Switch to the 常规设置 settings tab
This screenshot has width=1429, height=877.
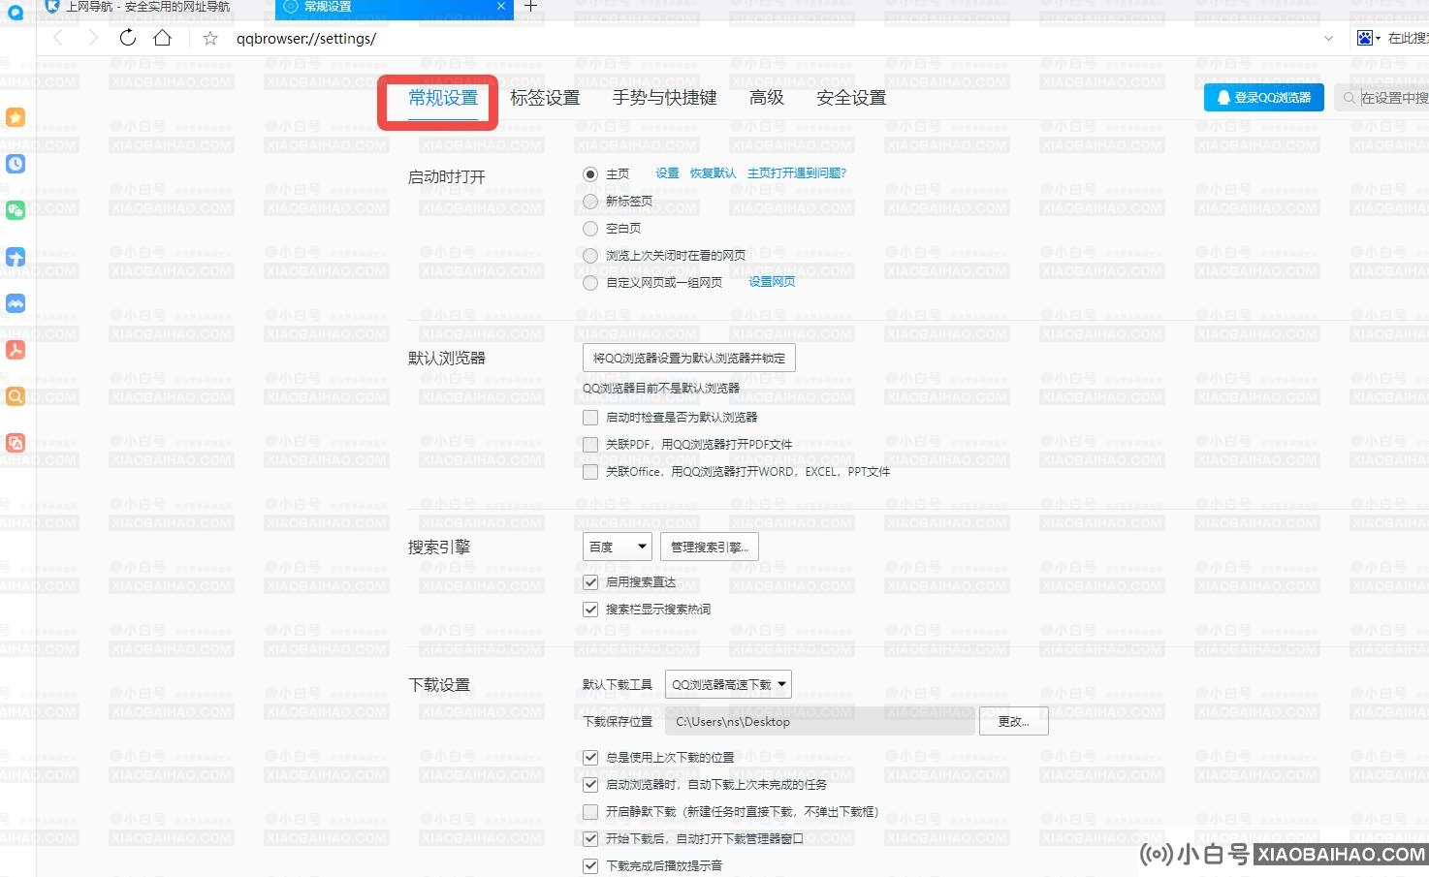click(x=443, y=98)
